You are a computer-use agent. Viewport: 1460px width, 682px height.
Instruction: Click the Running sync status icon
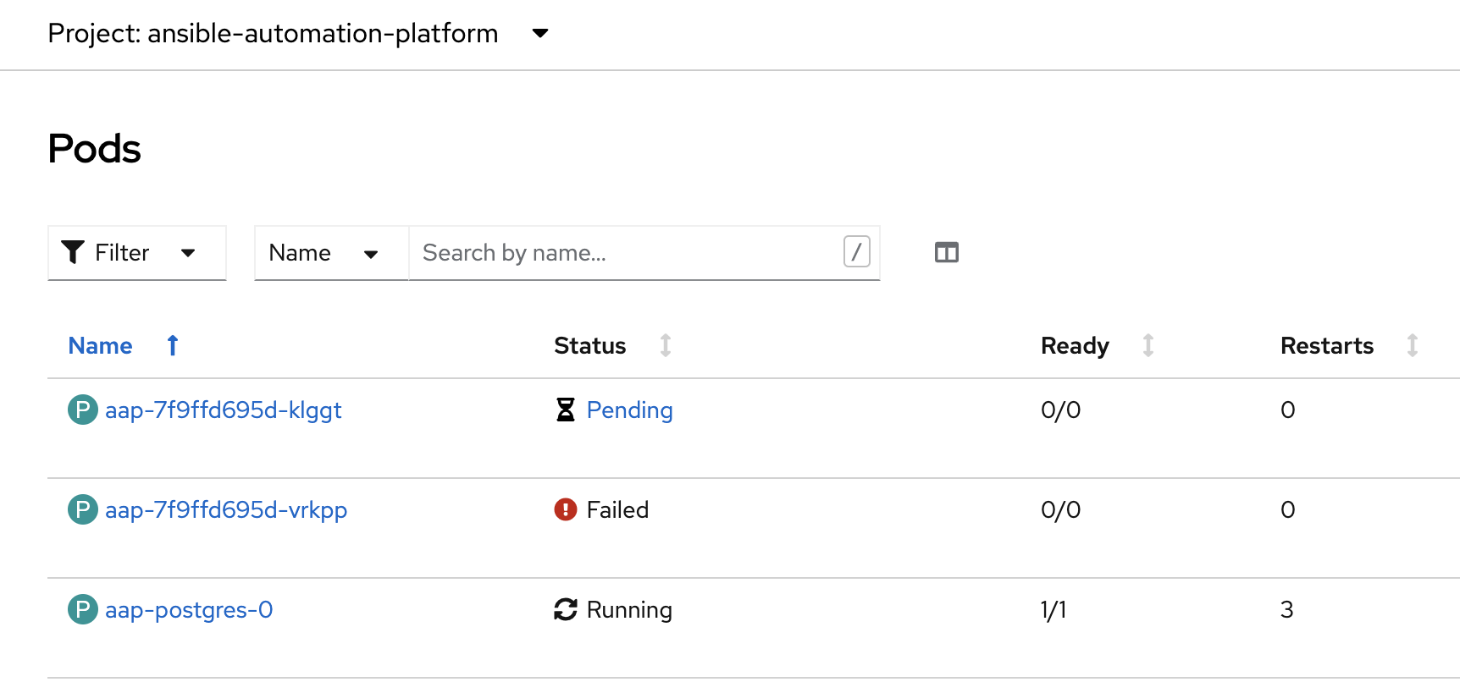[x=565, y=610]
